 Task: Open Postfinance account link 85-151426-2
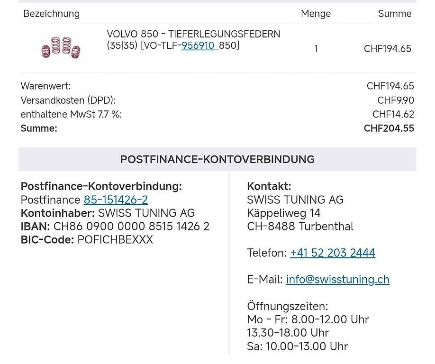[116, 200]
